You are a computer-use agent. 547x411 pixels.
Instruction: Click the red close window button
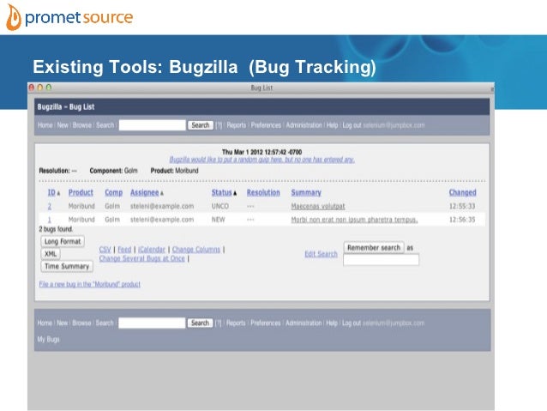(x=32, y=88)
